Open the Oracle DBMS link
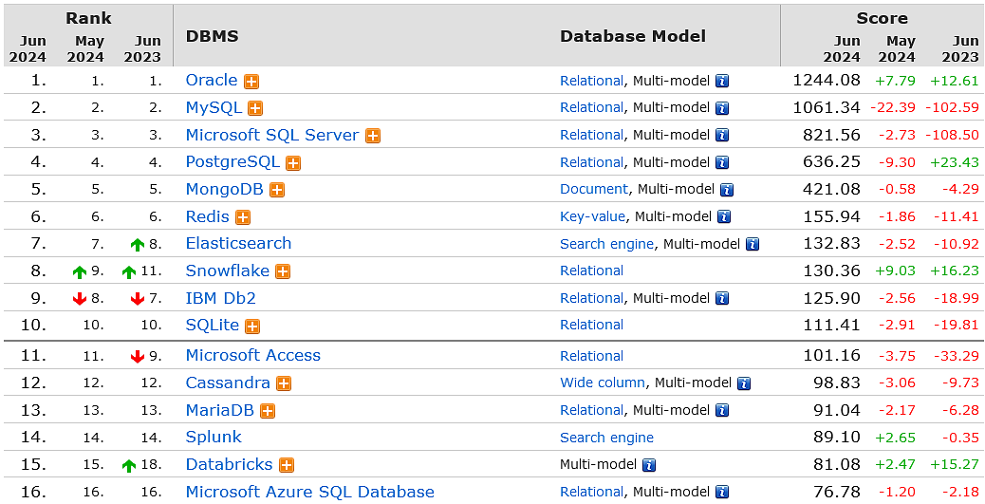Image resolution: width=985 pixels, height=504 pixels. pyautogui.click(x=212, y=81)
